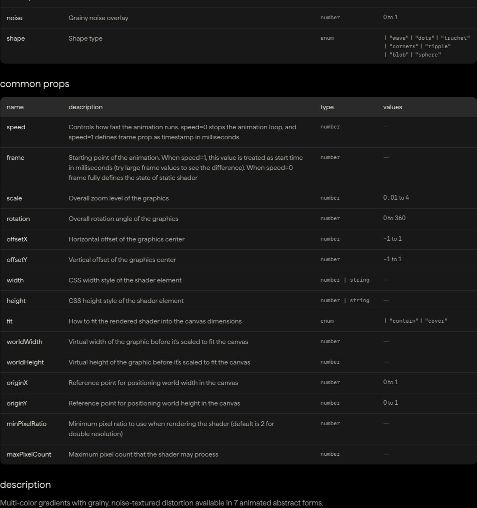Click the 'maxPixelCount' prop name

point(29,454)
